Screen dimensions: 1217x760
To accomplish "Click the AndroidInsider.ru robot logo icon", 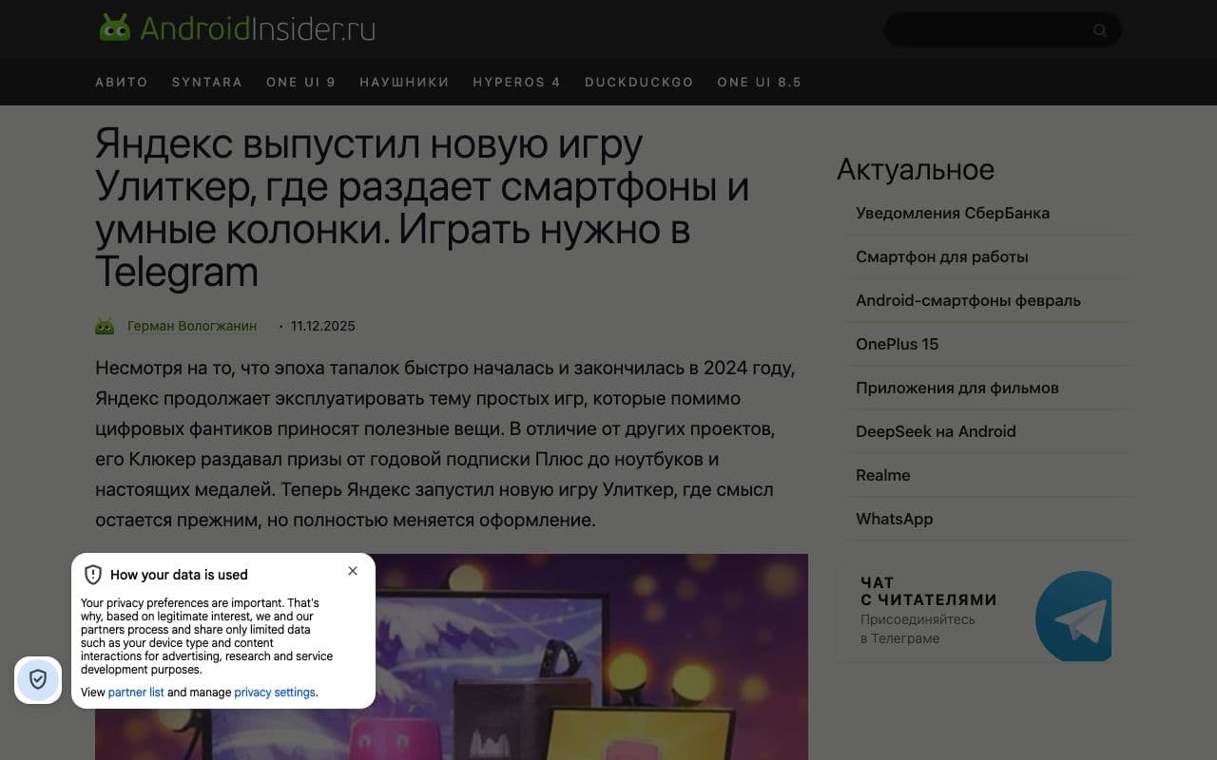I will point(115,28).
